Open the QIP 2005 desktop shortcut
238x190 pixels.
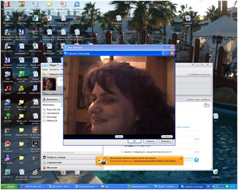coord(21,88)
